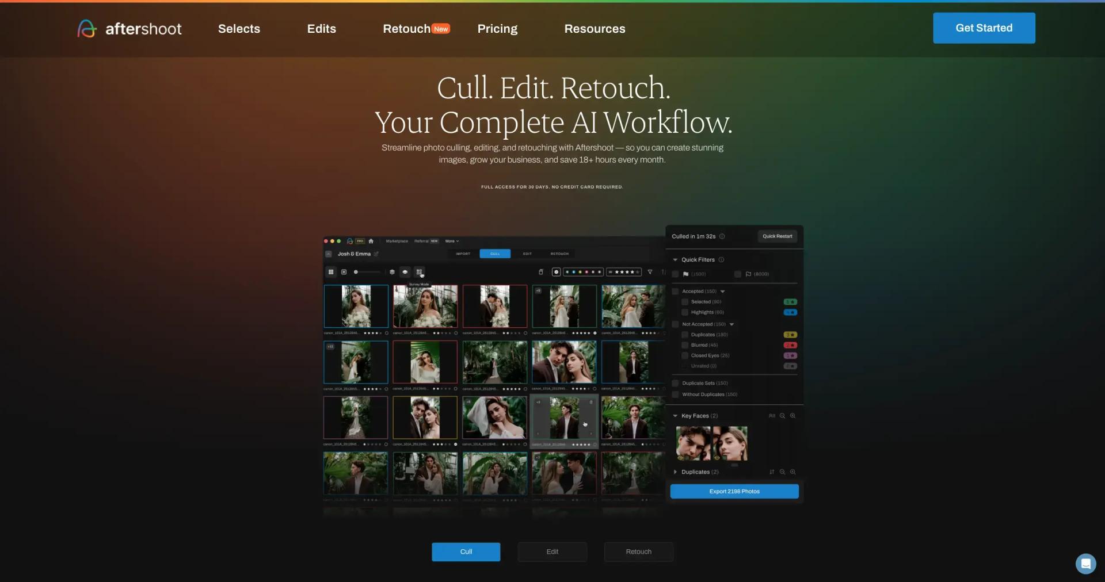Check the Blurred (45) filter checkbox
The width and height of the screenshot is (1105, 582).
pos(685,345)
